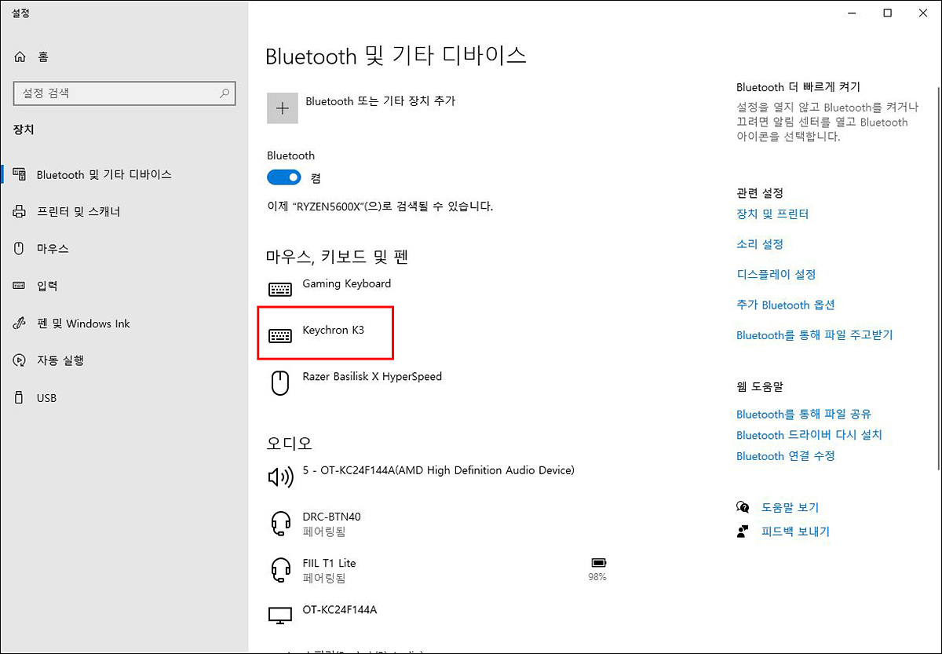
Task: Select FIIL T1 Lite device name
Action: click(x=329, y=563)
